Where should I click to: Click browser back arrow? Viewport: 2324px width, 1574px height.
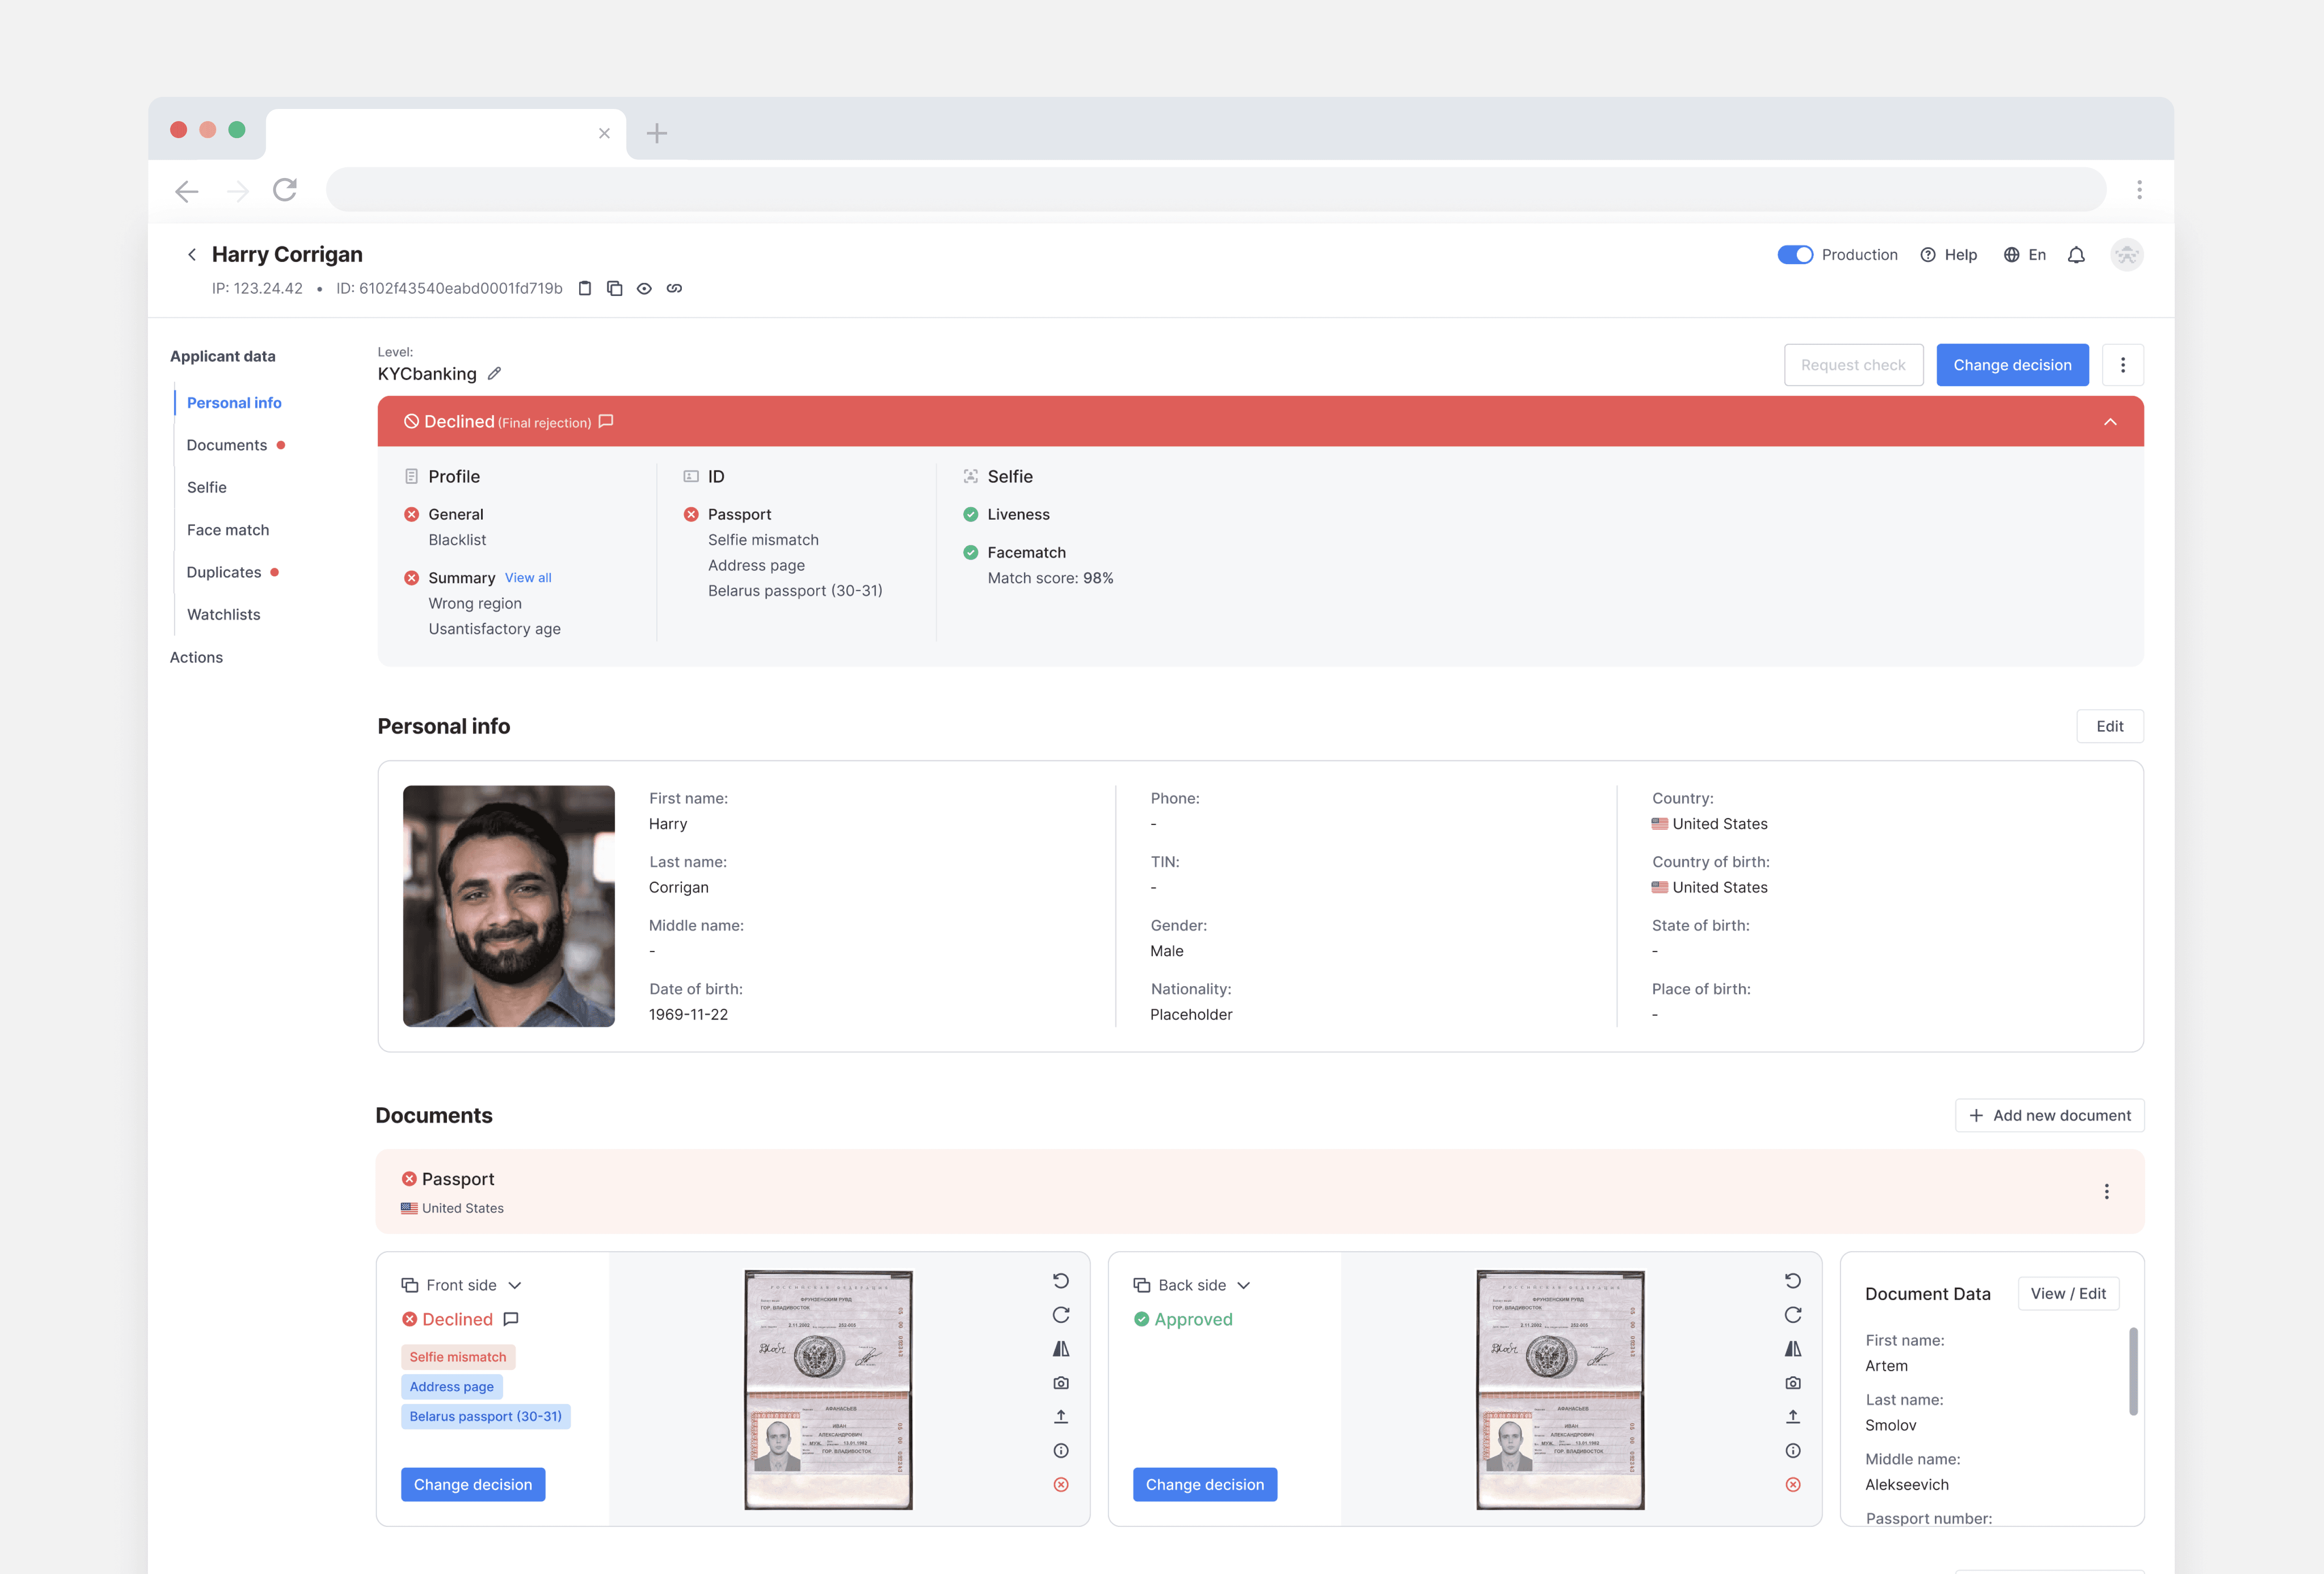click(x=187, y=191)
